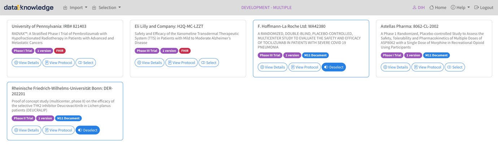View Protocol for the Bonn DEUCRALIP study
The width and height of the screenshot is (498, 153).
(58, 130)
